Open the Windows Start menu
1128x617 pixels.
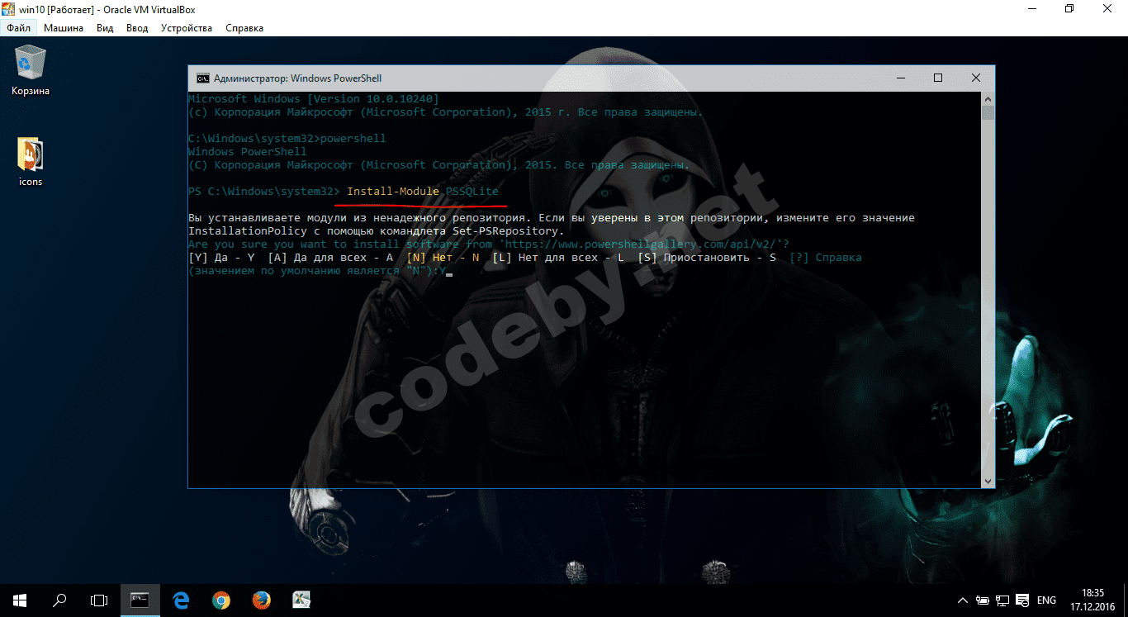pyautogui.click(x=20, y=600)
